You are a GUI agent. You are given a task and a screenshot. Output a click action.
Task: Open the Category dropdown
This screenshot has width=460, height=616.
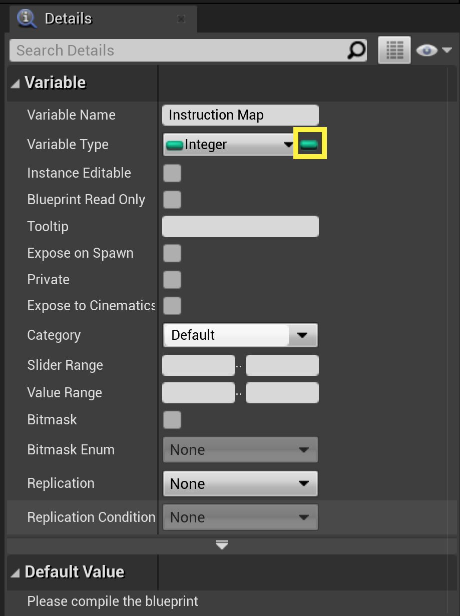302,335
